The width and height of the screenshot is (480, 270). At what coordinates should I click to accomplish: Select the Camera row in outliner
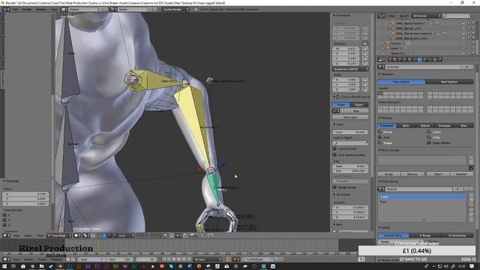[396, 43]
